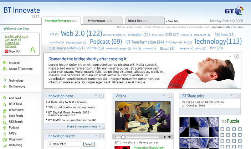Image resolution: width=251 pixels, height=149 pixels.
Task: Tick the last checkbox in InoPuzzle top row
Action: pos(240,129)
